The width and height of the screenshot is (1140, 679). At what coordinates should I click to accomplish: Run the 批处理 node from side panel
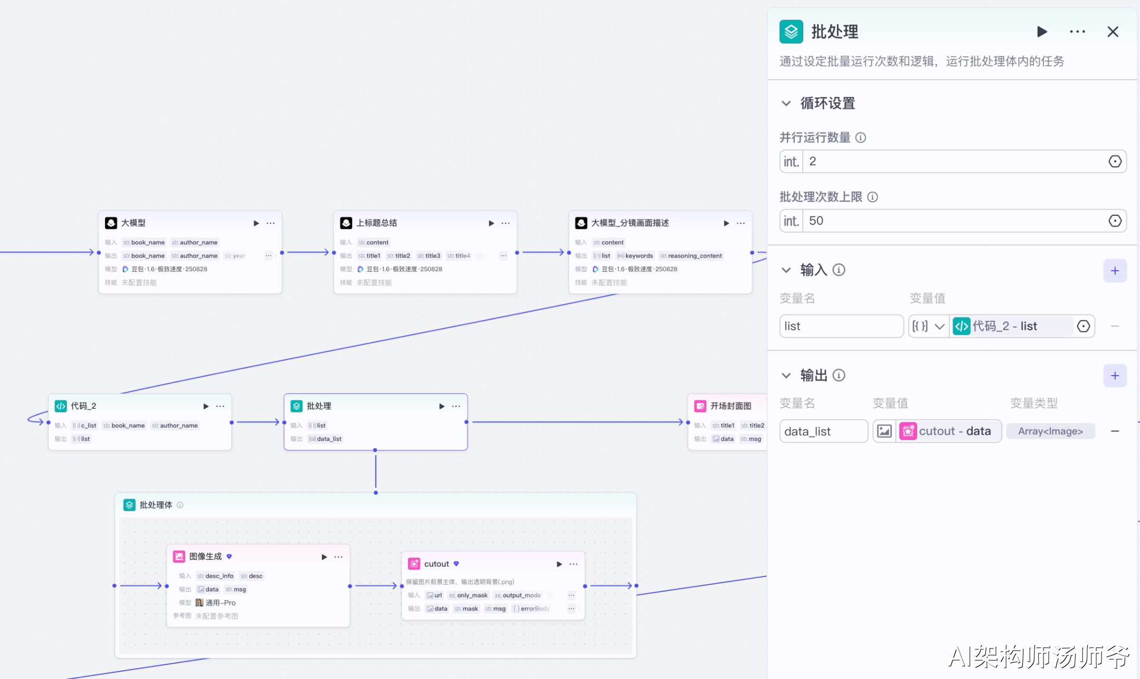pyautogui.click(x=1042, y=32)
